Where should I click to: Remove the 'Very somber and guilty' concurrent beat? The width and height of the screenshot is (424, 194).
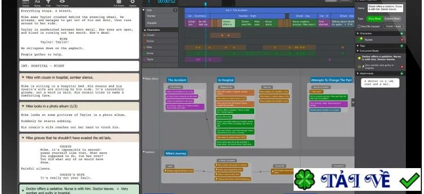pyautogui.click(x=402, y=67)
